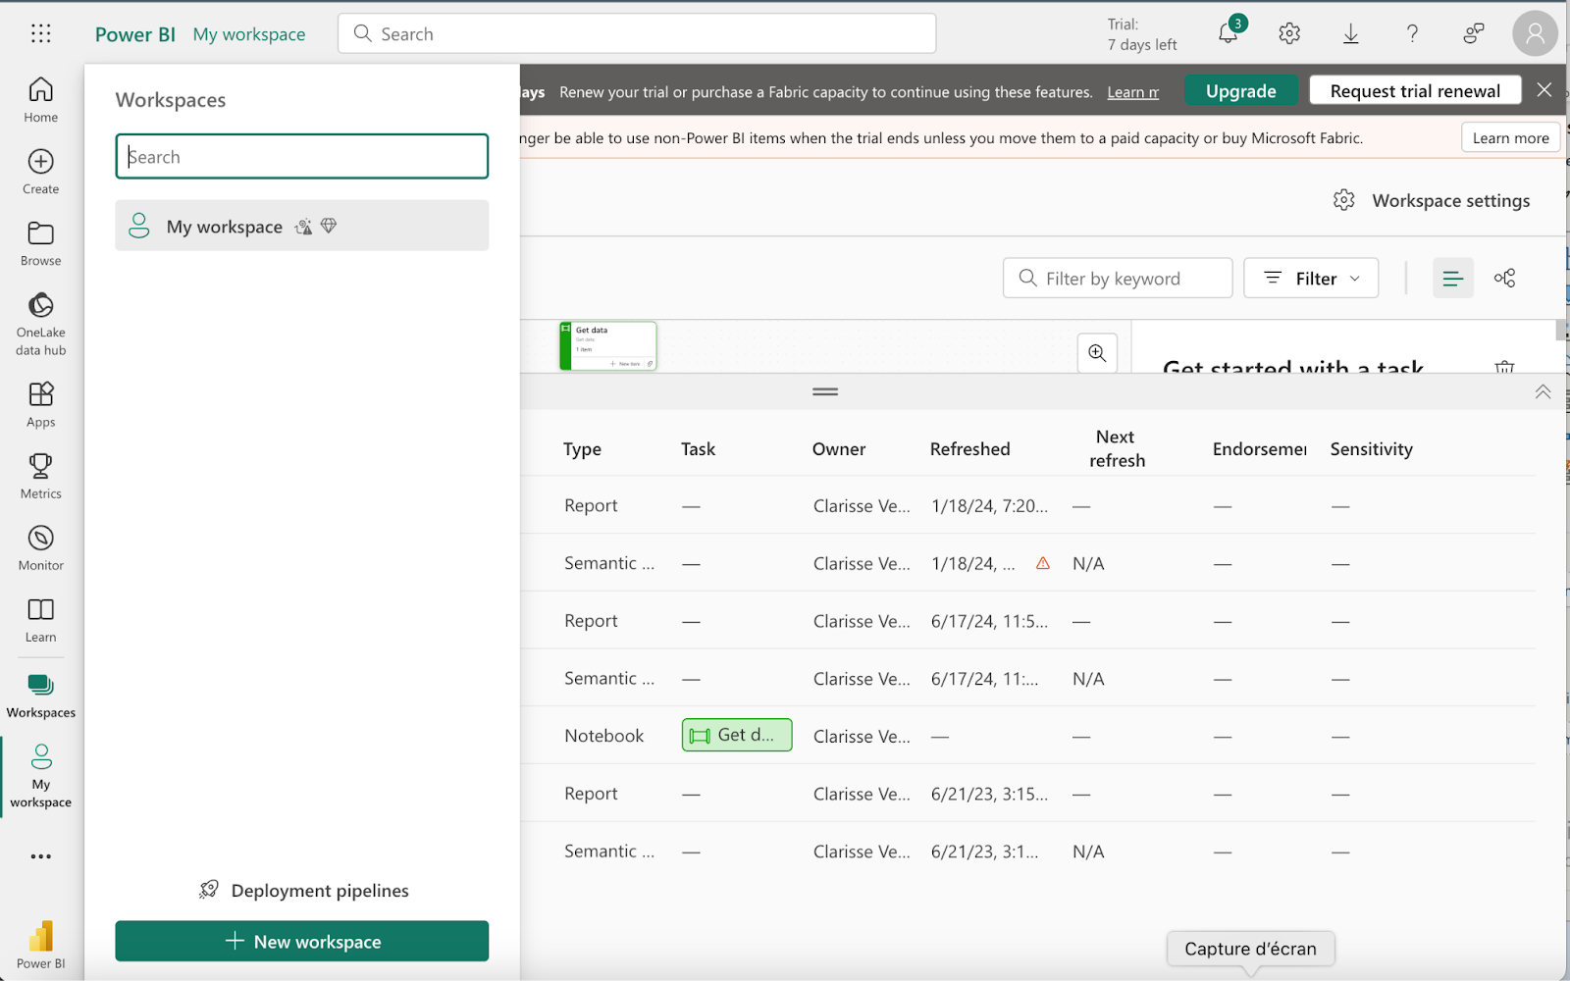The height and width of the screenshot is (981, 1570).
Task: Open OneLake data hub
Action: tap(40, 324)
